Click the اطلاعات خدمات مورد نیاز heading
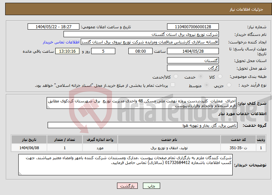This screenshot has height=195, width=272. [242, 114]
